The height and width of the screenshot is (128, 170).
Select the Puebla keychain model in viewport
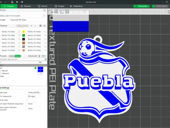click(x=99, y=79)
